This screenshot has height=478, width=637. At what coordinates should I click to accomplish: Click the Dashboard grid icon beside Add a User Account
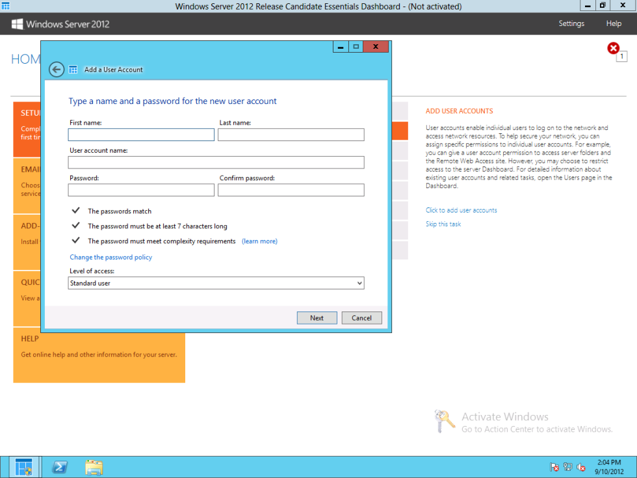[73, 69]
